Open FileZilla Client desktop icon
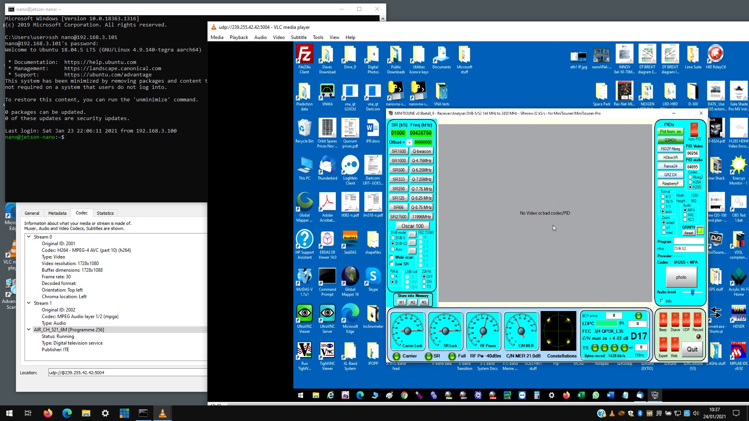This screenshot has height=421, width=749. 304,59
